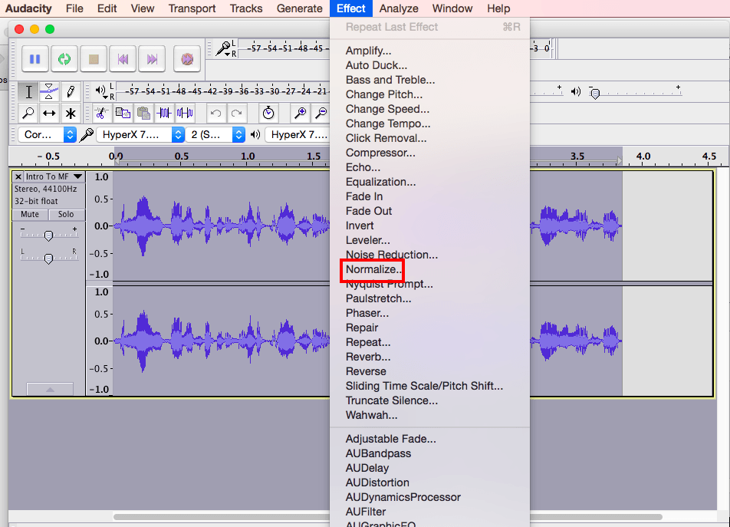
Task: Click the track gain slider
Action: [x=48, y=235]
